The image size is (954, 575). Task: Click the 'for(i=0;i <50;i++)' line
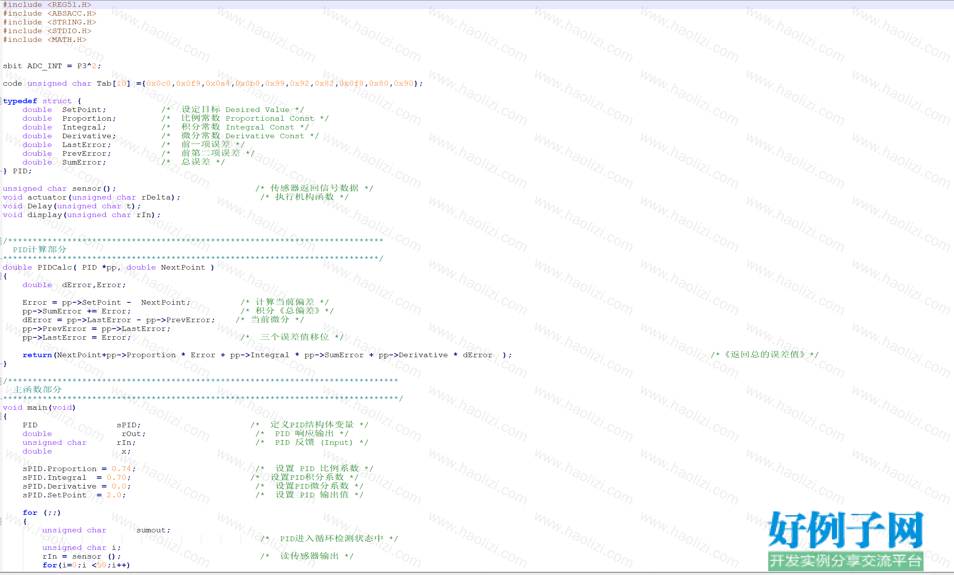[86, 565]
